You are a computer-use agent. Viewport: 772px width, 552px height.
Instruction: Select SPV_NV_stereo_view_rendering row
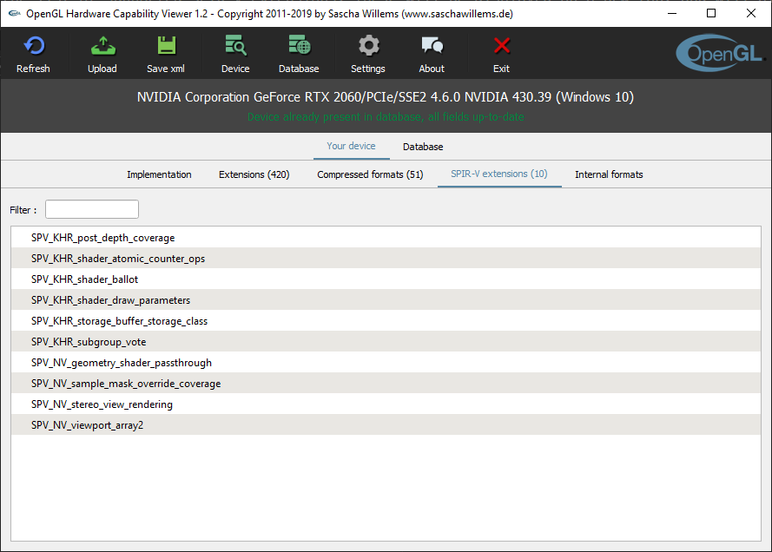[x=386, y=404]
